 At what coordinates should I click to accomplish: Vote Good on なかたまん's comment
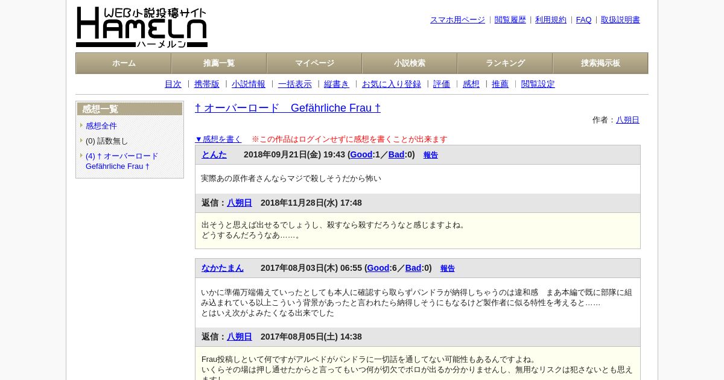(x=378, y=268)
